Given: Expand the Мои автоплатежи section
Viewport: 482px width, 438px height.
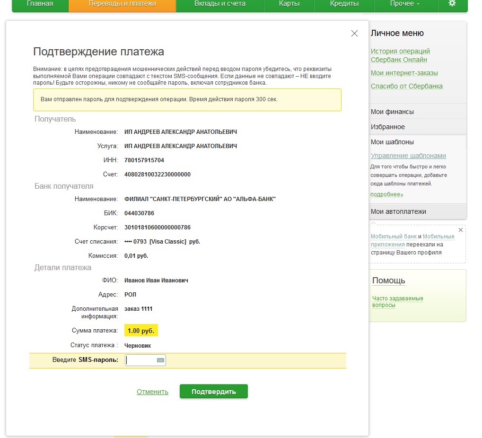Looking at the screenshot, I should click(418, 211).
